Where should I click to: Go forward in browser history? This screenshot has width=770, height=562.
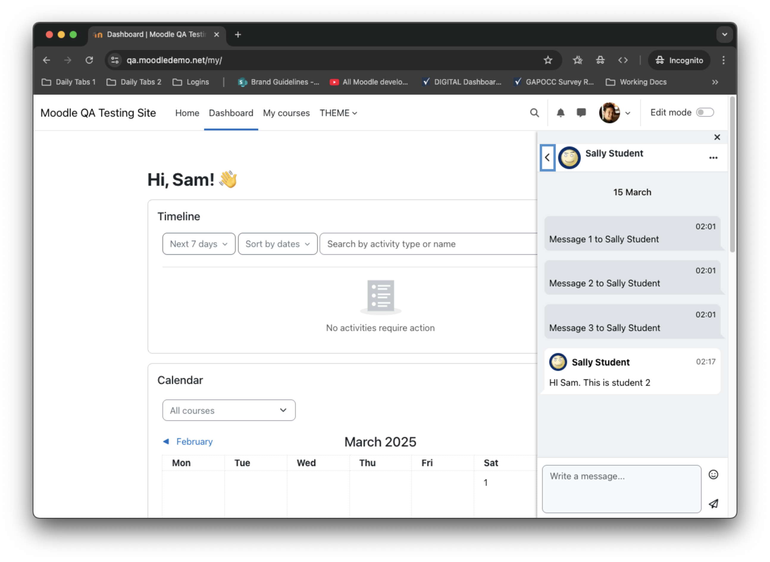click(x=68, y=60)
